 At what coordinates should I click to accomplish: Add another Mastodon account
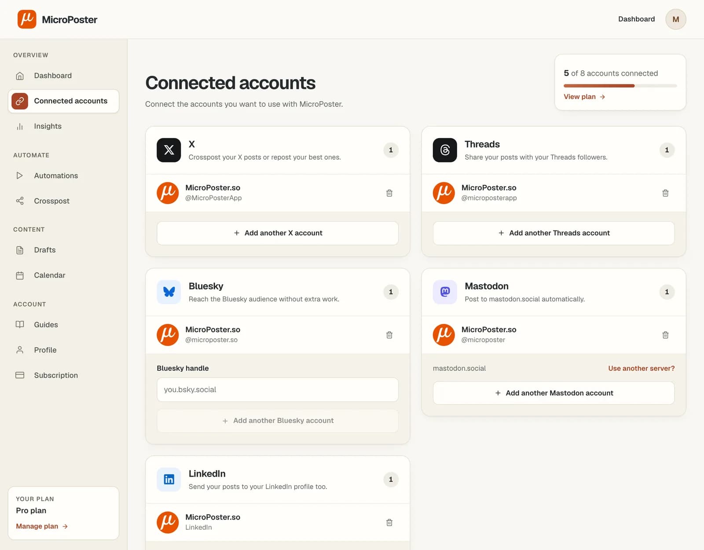point(554,393)
